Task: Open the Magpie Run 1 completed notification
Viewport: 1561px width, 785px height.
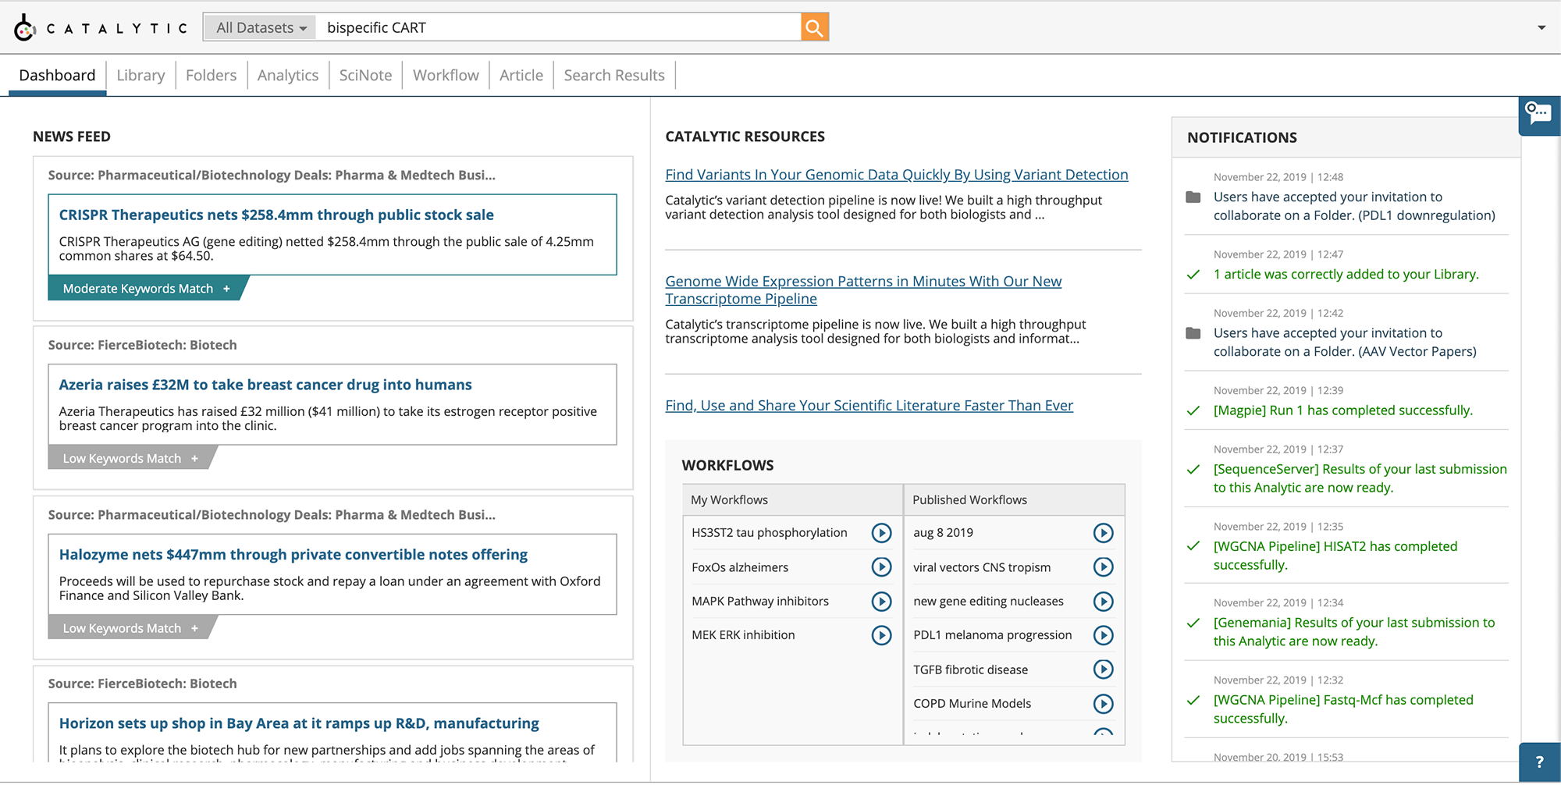Action: tap(1342, 410)
